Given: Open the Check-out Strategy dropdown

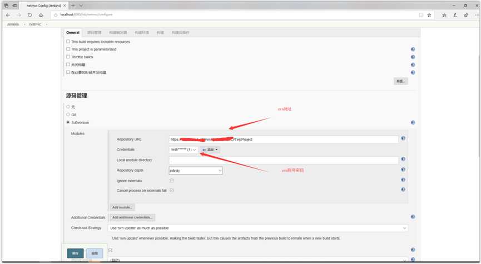Looking at the screenshot, I should pyautogui.click(x=258, y=228).
